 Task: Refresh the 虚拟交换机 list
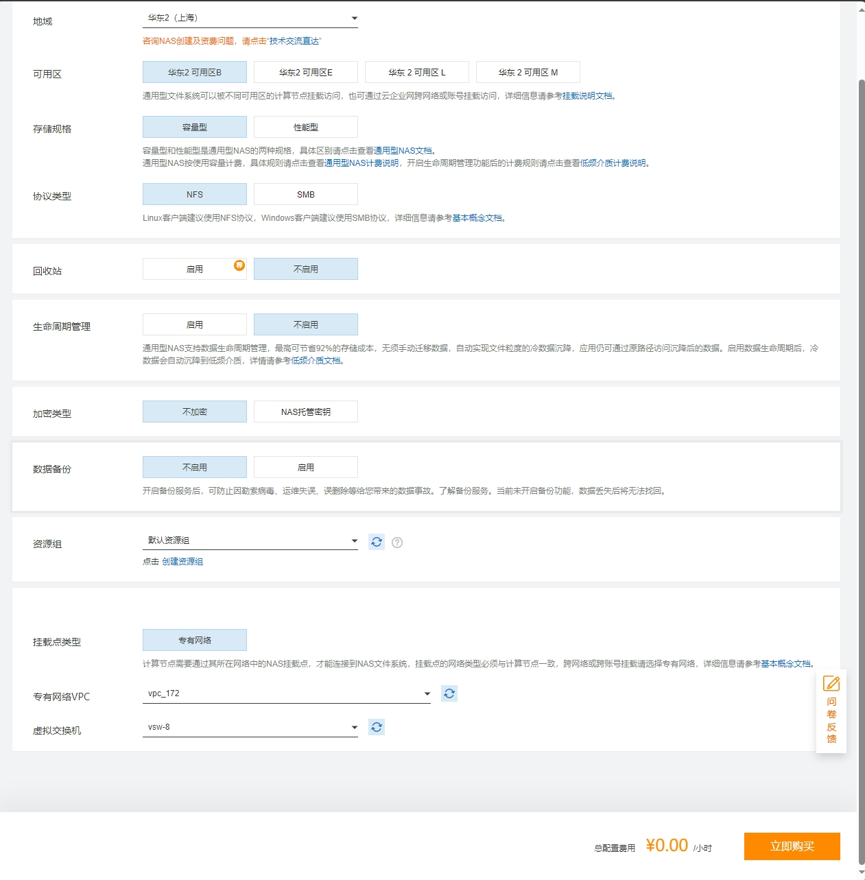tap(376, 727)
